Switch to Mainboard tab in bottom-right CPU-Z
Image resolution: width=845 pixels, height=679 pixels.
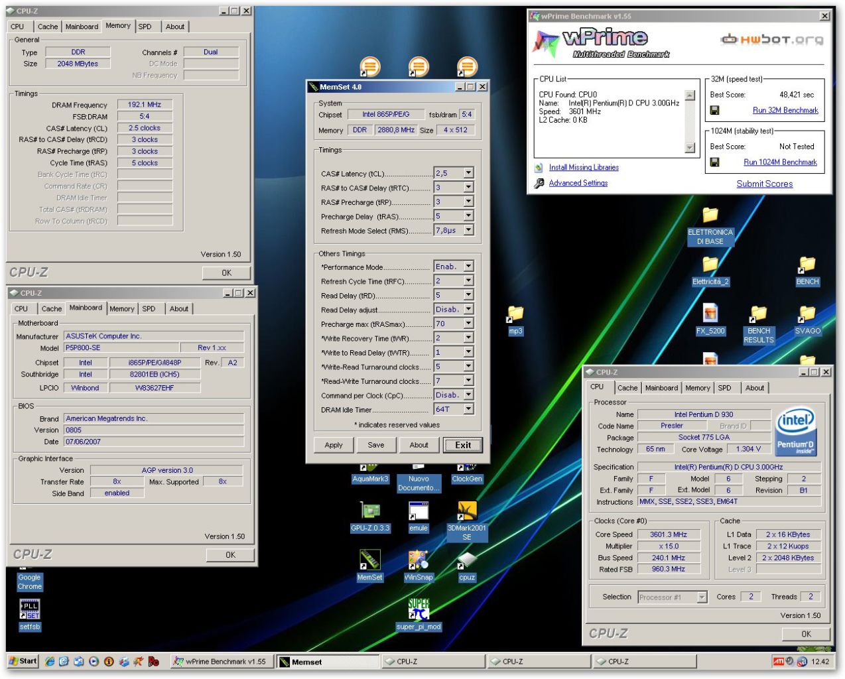(x=662, y=389)
